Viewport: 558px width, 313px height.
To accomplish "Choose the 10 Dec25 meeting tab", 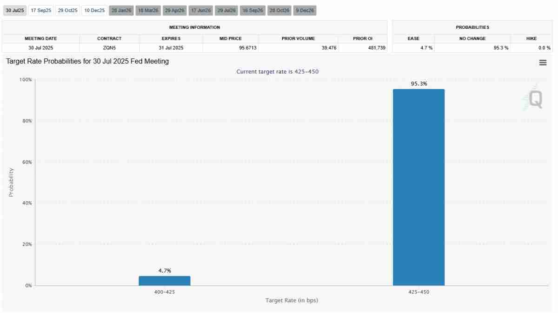I will (94, 11).
